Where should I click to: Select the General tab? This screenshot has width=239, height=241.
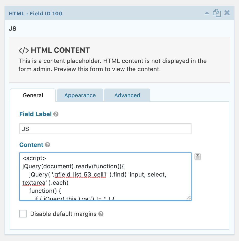[x=33, y=95]
